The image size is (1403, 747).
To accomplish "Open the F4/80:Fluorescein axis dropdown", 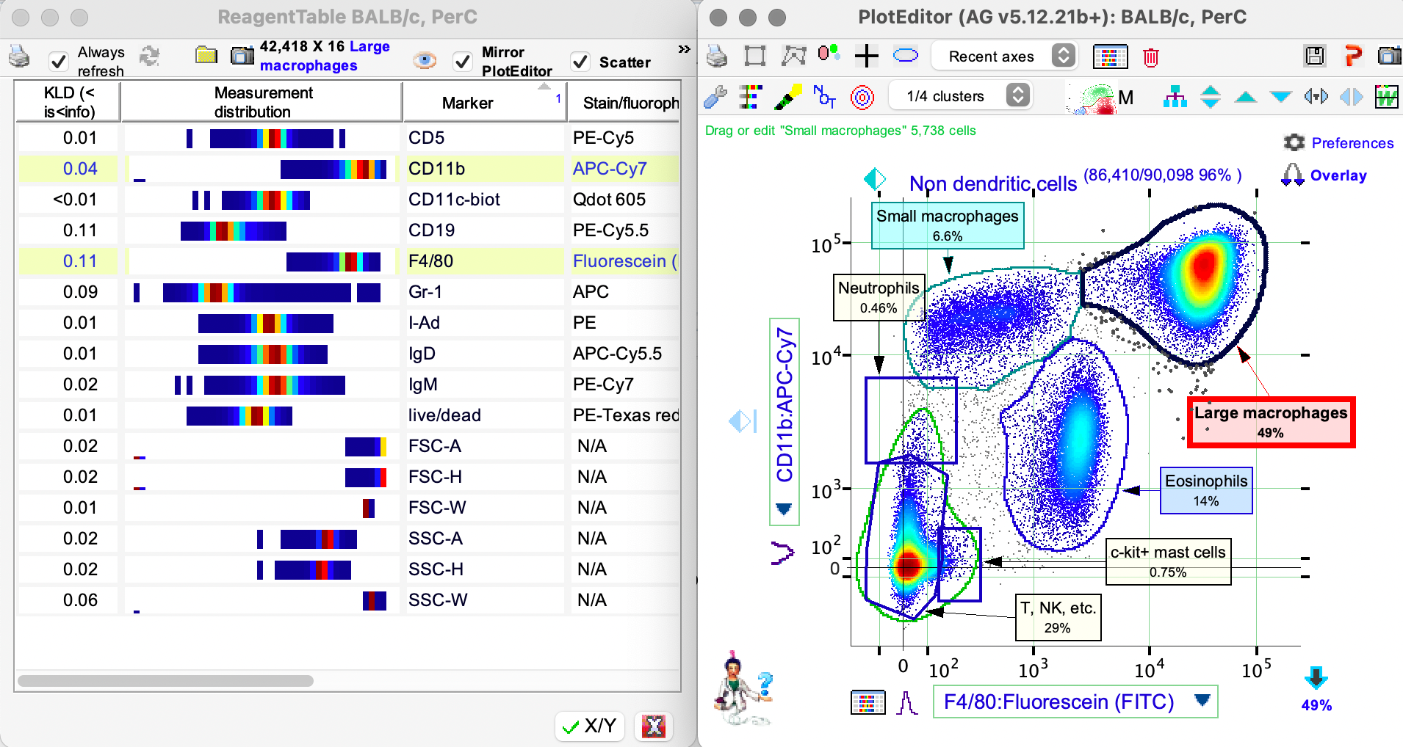I will pyautogui.click(x=1200, y=702).
